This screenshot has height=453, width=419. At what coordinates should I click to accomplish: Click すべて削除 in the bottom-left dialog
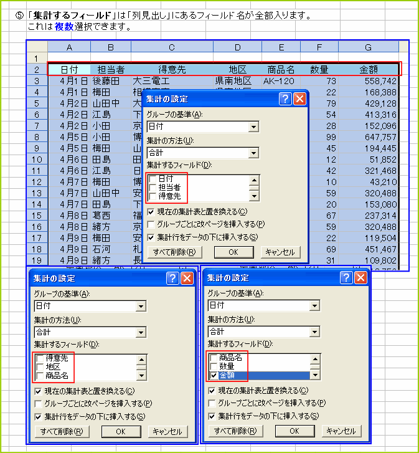tap(62, 432)
